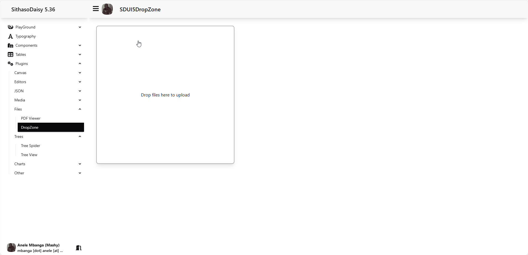This screenshot has height=255, width=528.
Task: Click the Plugins gears icon
Action: [x=11, y=64]
